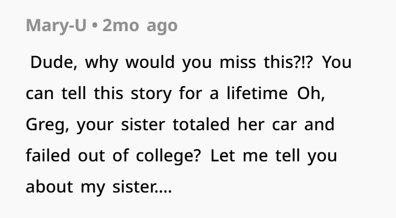
Task: Click the 2mo ago timestamp
Action: [x=140, y=26]
